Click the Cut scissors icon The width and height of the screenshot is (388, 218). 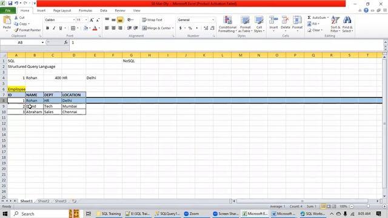[16, 18]
